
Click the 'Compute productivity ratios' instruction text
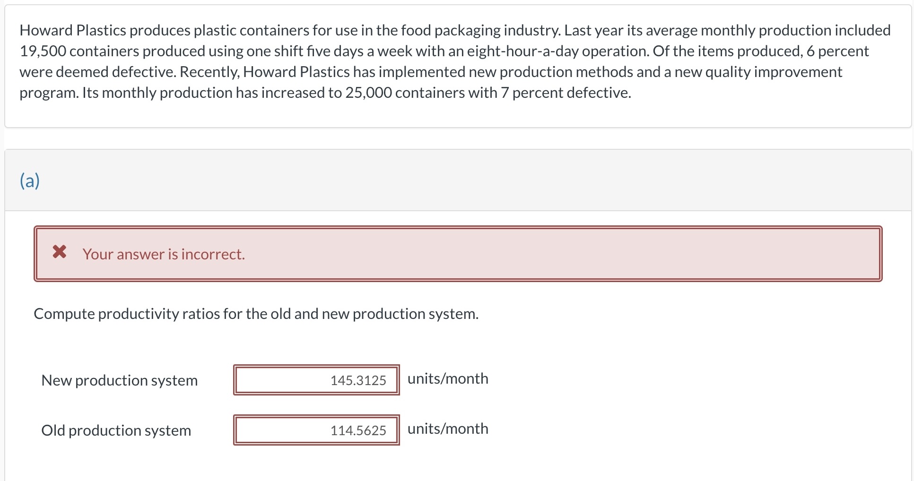(x=256, y=313)
